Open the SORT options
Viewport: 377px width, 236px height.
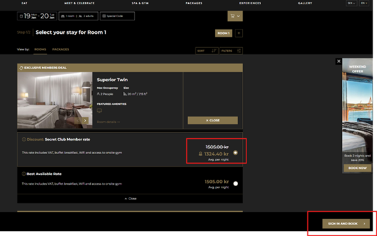[x=207, y=51]
